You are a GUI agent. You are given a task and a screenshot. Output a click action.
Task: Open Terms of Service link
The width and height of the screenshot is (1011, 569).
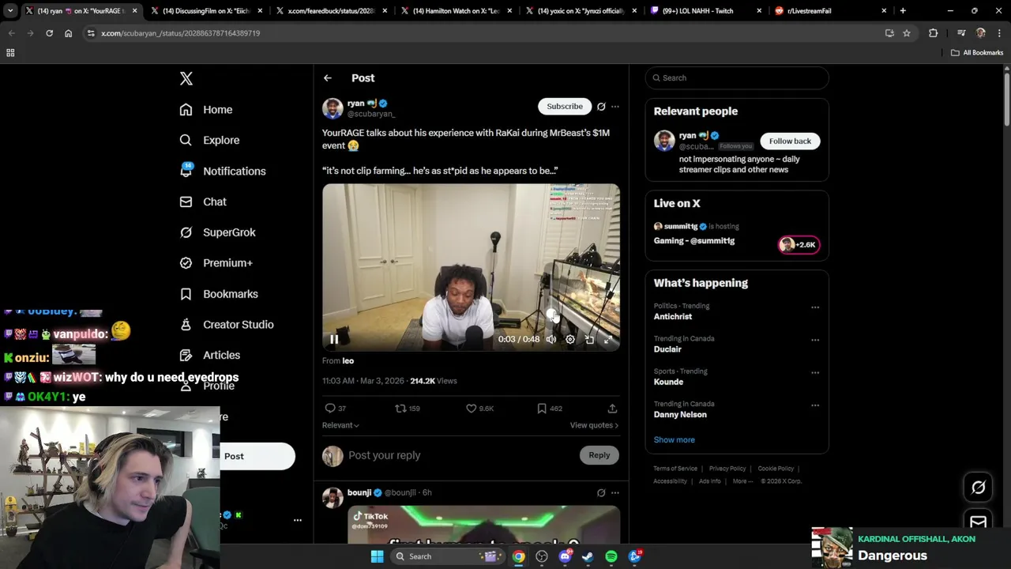675,469
